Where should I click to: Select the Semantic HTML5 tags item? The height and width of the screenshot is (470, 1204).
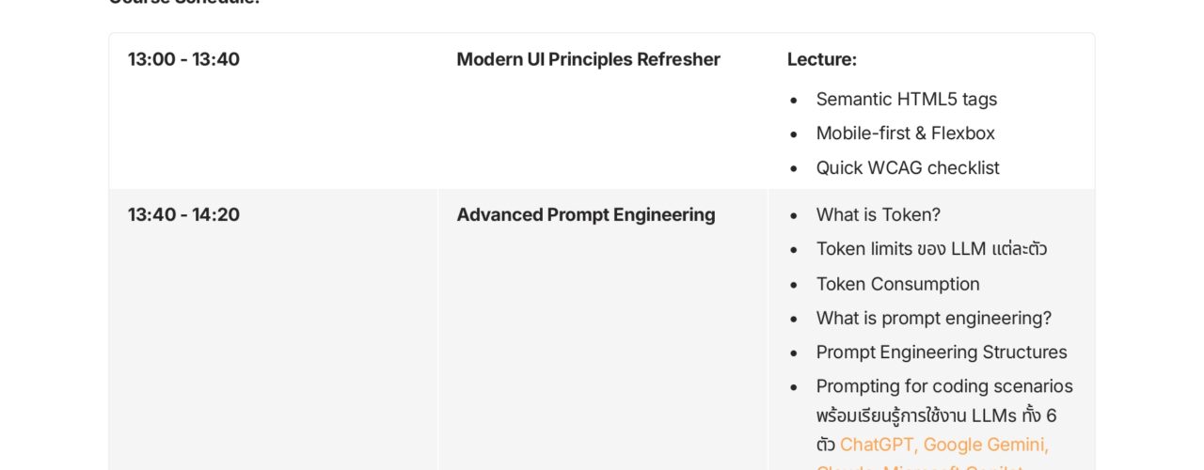906,99
